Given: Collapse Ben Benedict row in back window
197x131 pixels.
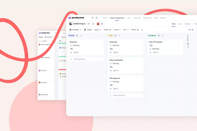Looking at the screenshot, I should 53,95.
